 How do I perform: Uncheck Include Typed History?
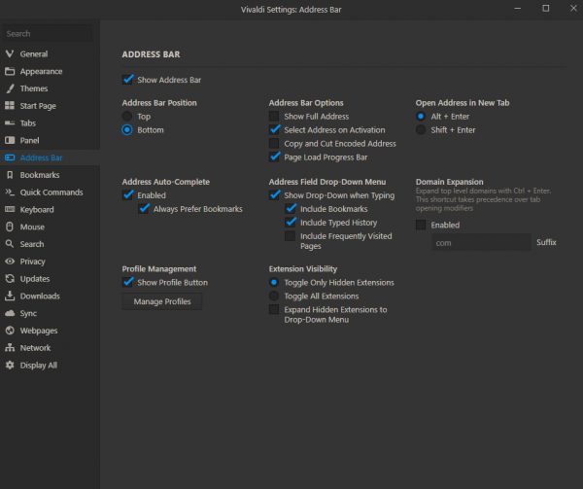[x=291, y=223]
